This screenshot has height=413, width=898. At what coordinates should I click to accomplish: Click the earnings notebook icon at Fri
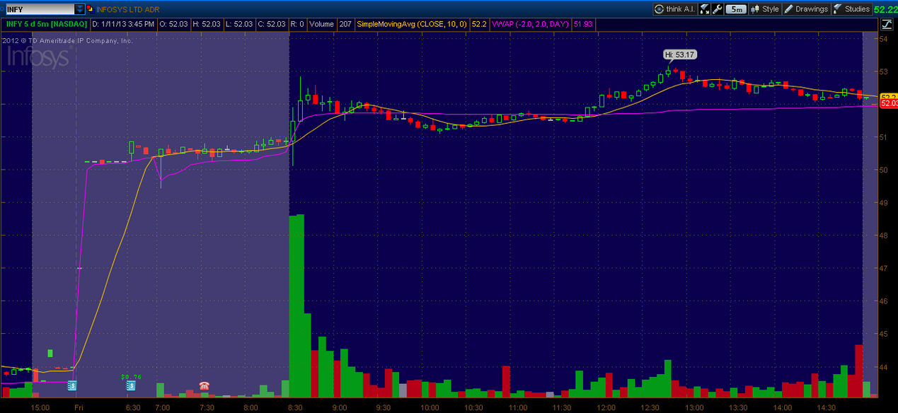(x=72, y=385)
